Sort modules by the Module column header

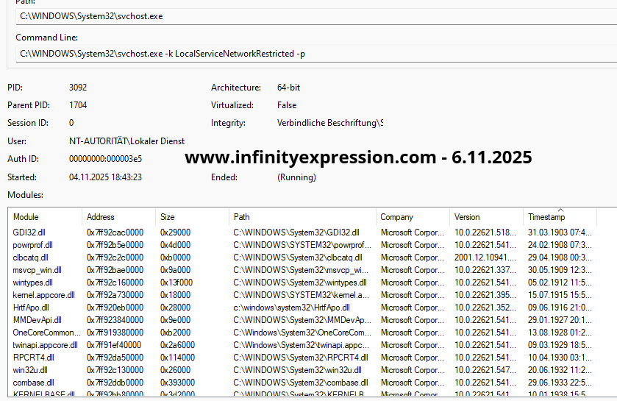pos(44,217)
